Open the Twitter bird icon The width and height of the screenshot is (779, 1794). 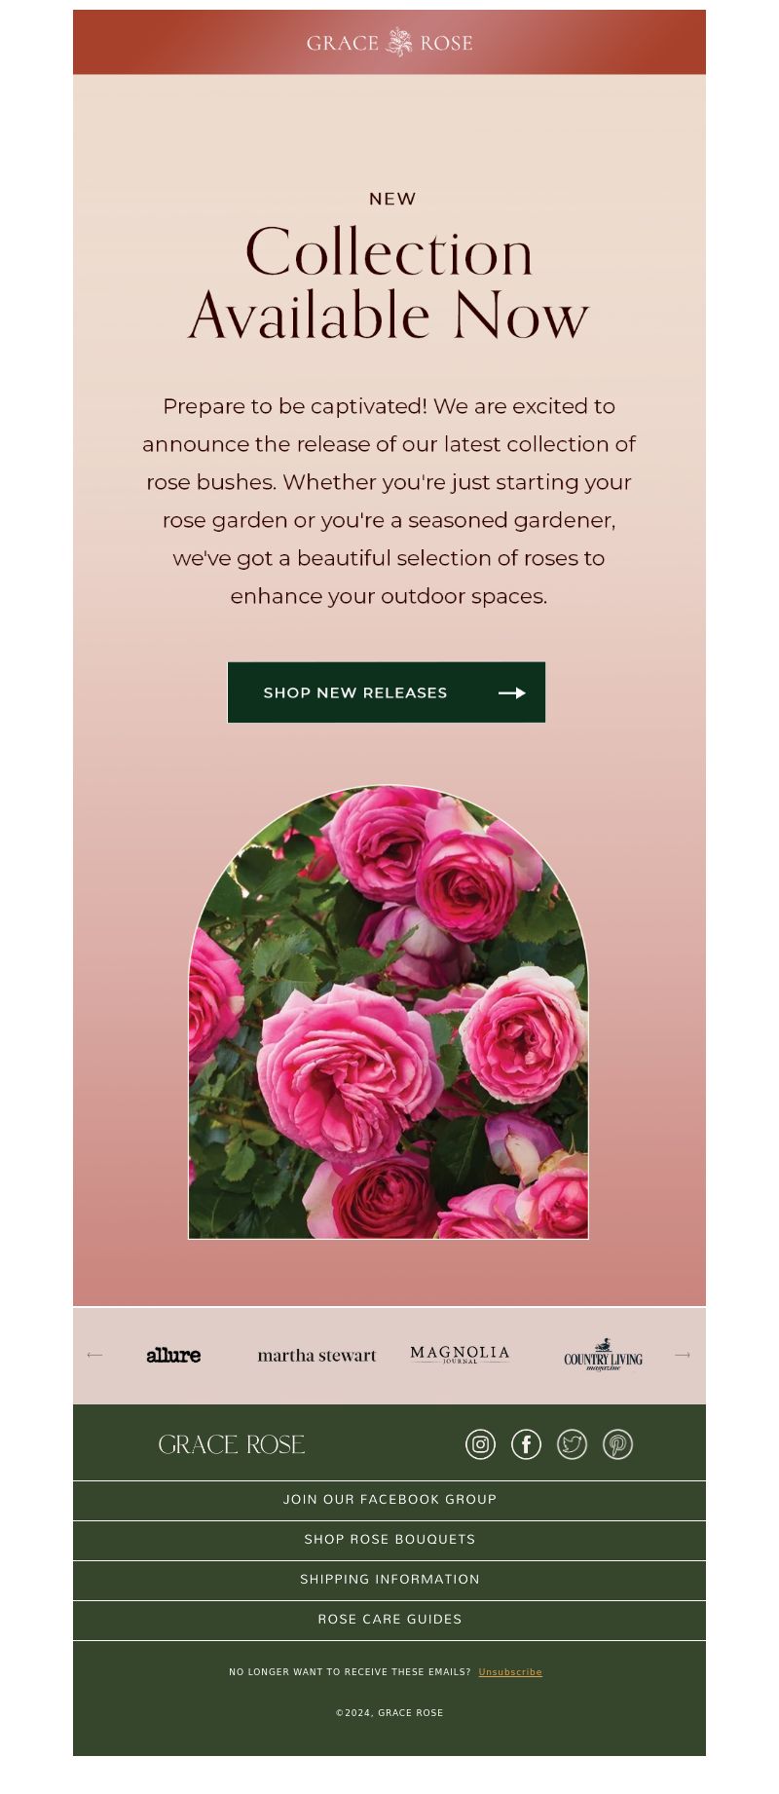572,1443
